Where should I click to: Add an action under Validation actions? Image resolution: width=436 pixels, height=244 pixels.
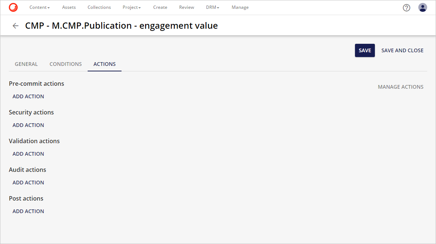[28, 153]
